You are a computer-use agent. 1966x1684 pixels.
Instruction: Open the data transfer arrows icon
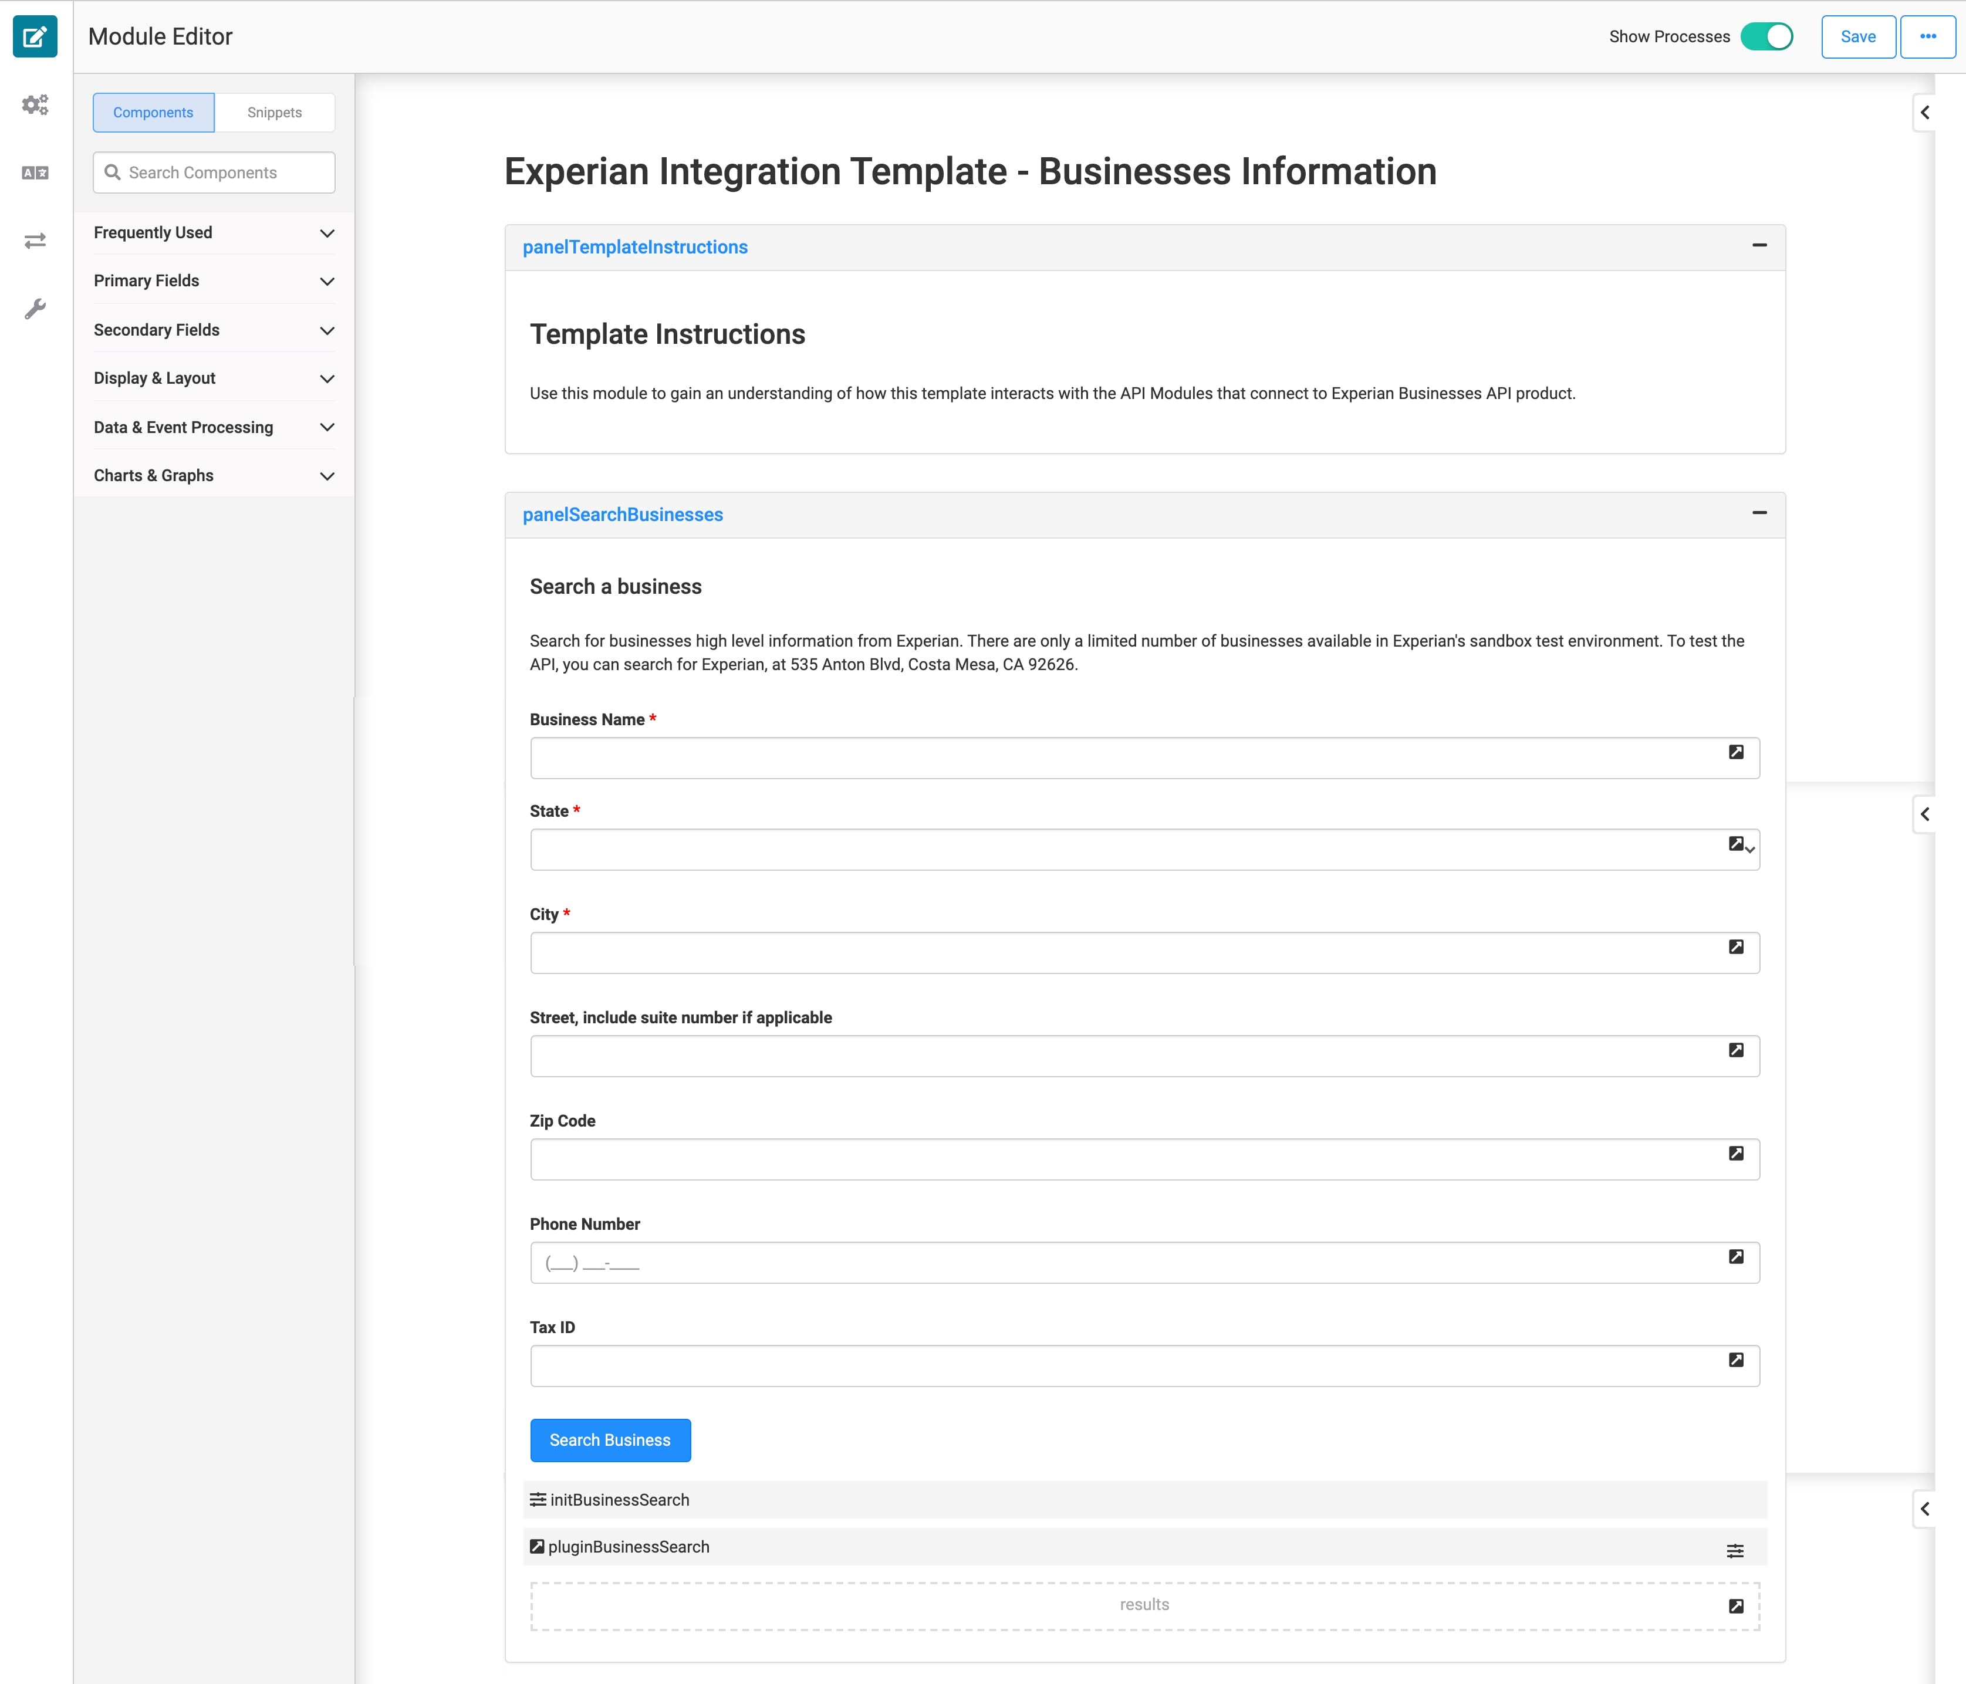tap(35, 241)
